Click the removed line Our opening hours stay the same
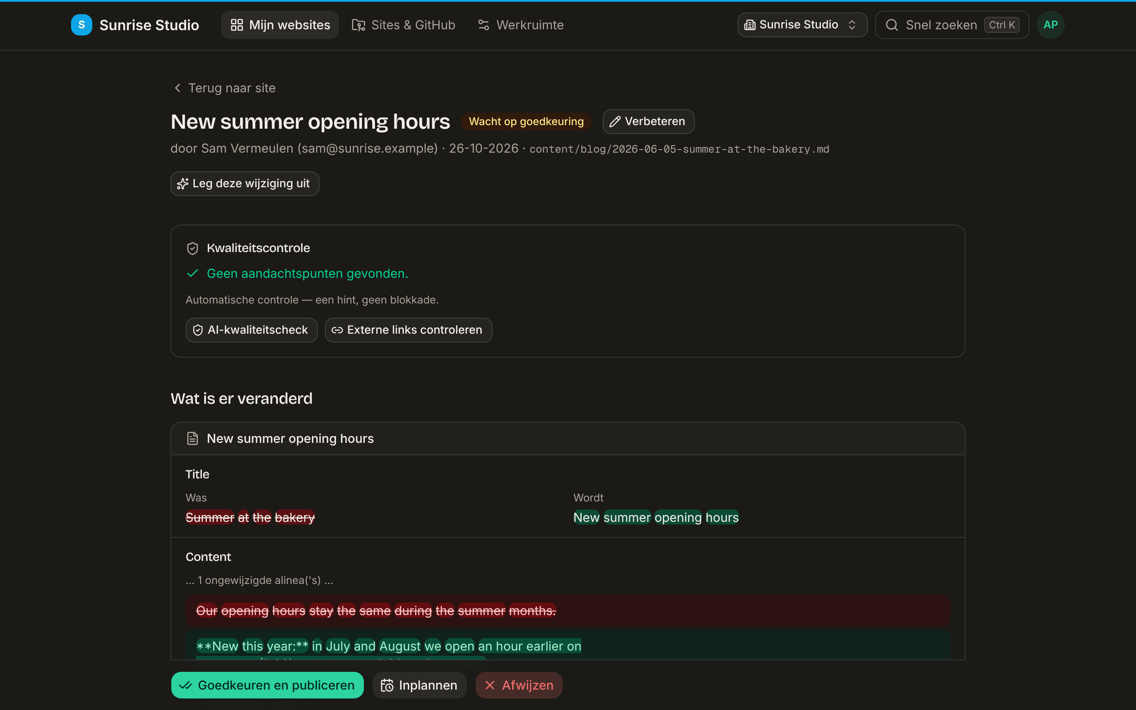 click(x=568, y=611)
